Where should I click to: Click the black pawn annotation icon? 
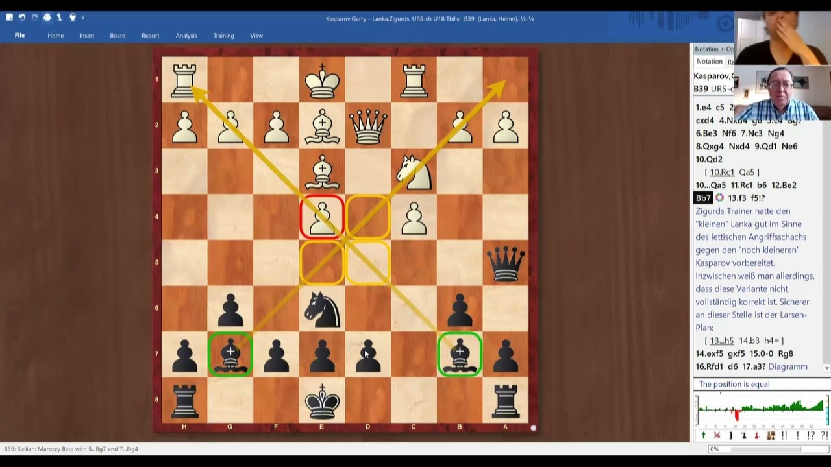click(744, 435)
